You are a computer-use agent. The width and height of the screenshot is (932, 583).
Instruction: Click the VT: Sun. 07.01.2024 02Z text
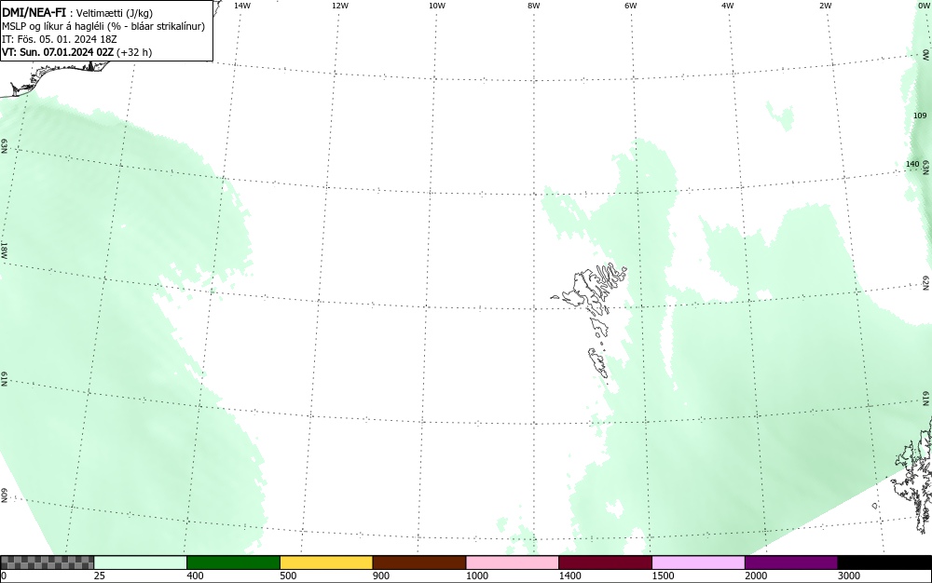[x=58, y=52]
